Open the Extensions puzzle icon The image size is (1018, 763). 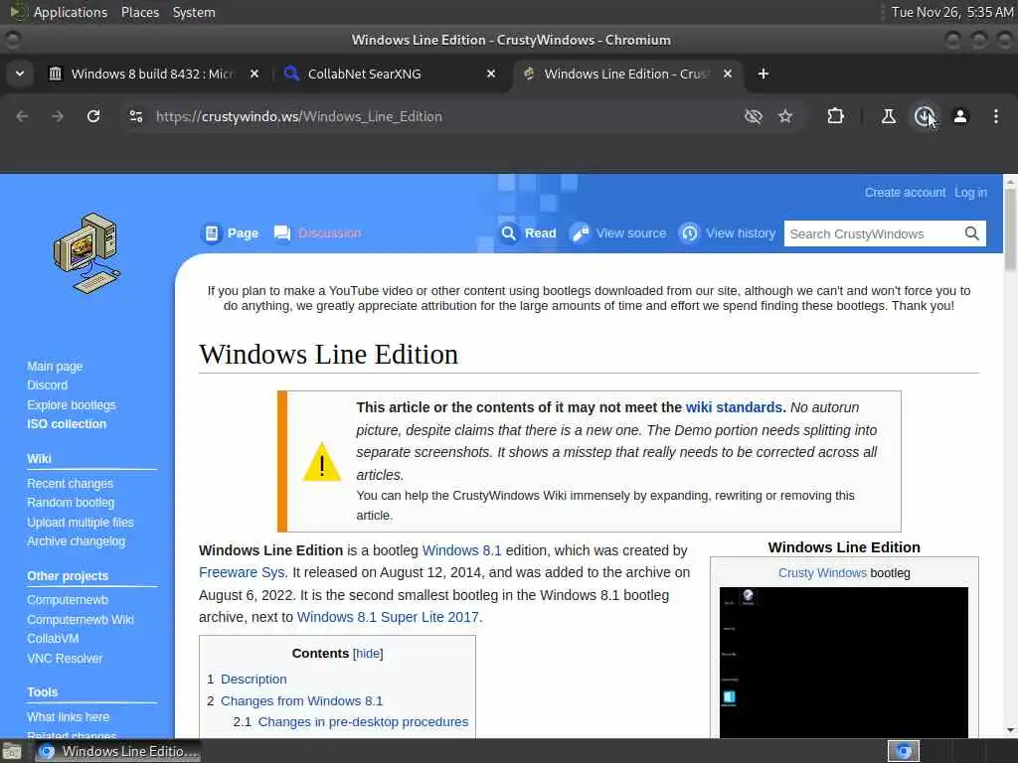tap(835, 116)
